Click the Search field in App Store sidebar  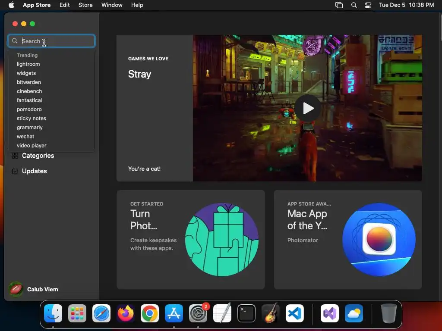[51, 41]
